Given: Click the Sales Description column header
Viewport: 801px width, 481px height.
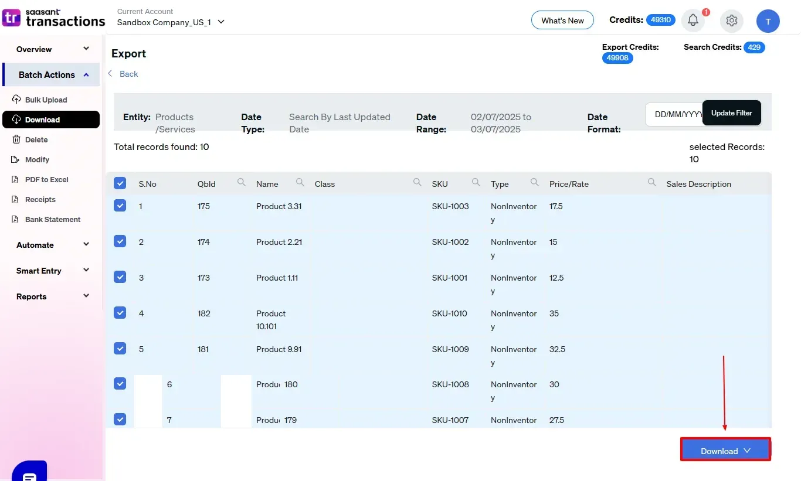Looking at the screenshot, I should point(698,184).
